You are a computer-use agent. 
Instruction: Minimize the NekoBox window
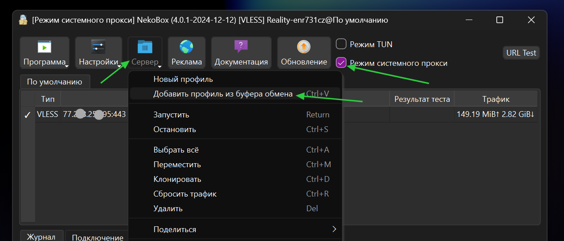468,20
